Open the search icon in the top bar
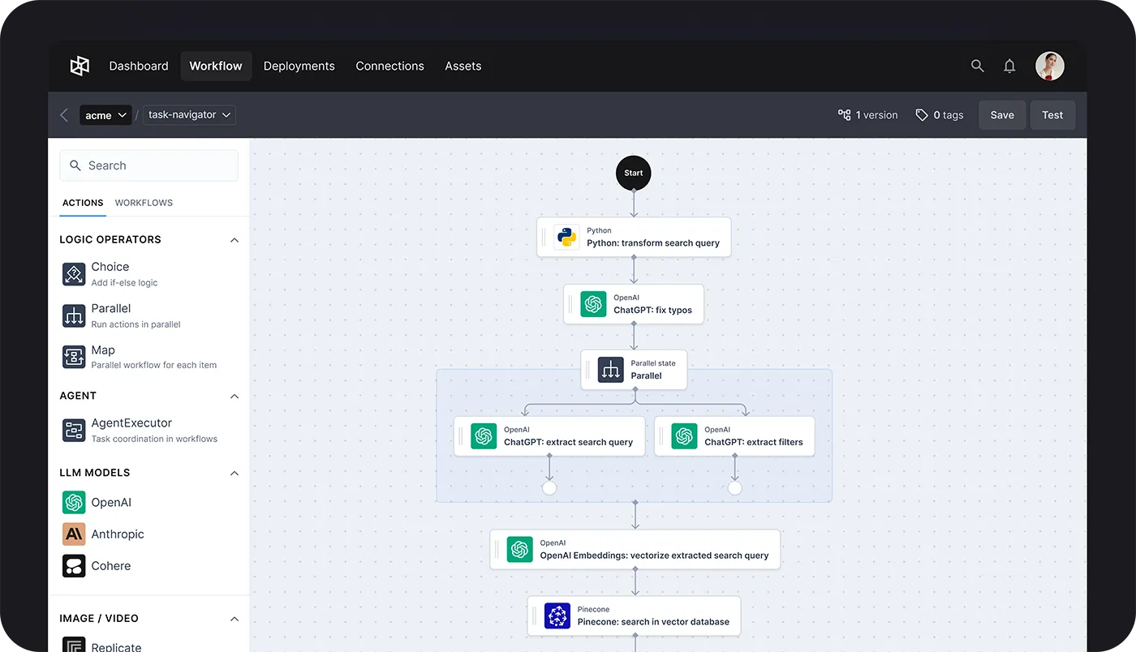Image resolution: width=1136 pixels, height=652 pixels. (977, 66)
